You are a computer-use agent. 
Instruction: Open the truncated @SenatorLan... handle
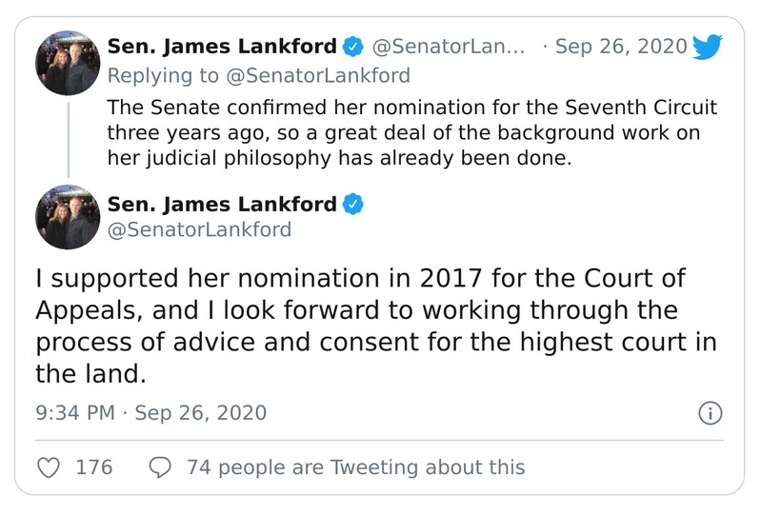448,47
